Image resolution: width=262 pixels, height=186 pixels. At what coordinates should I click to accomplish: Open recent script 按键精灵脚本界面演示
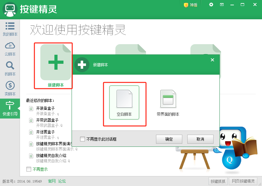pos(54,144)
